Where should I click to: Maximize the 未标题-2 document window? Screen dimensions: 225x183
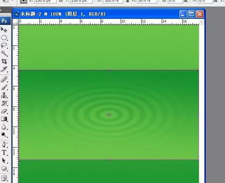pos(191,14)
